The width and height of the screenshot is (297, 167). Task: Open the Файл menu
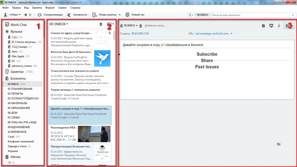pos(5,8)
